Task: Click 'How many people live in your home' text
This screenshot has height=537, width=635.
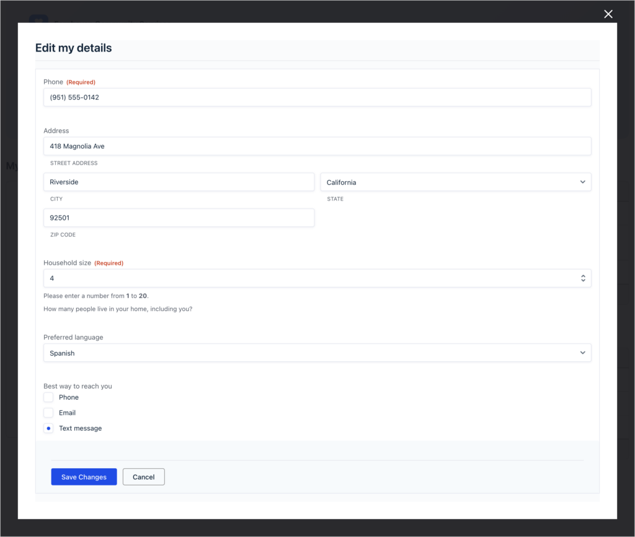Action: coord(118,309)
